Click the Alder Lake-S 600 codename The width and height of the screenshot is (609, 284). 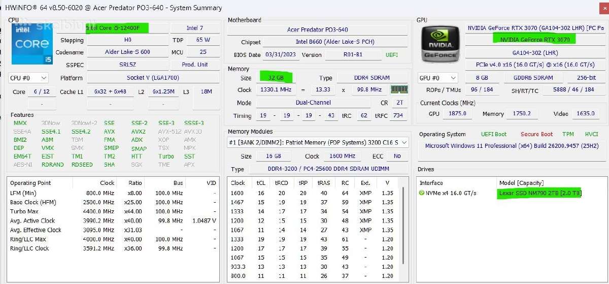coord(127,52)
